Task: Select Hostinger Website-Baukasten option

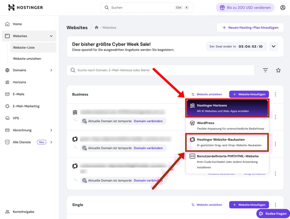Action: 227,142
